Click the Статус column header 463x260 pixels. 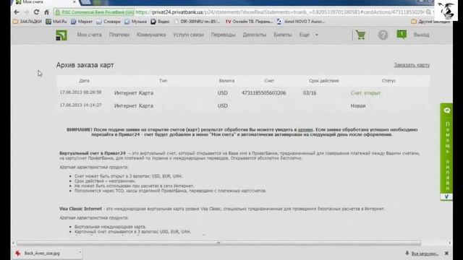click(388, 80)
